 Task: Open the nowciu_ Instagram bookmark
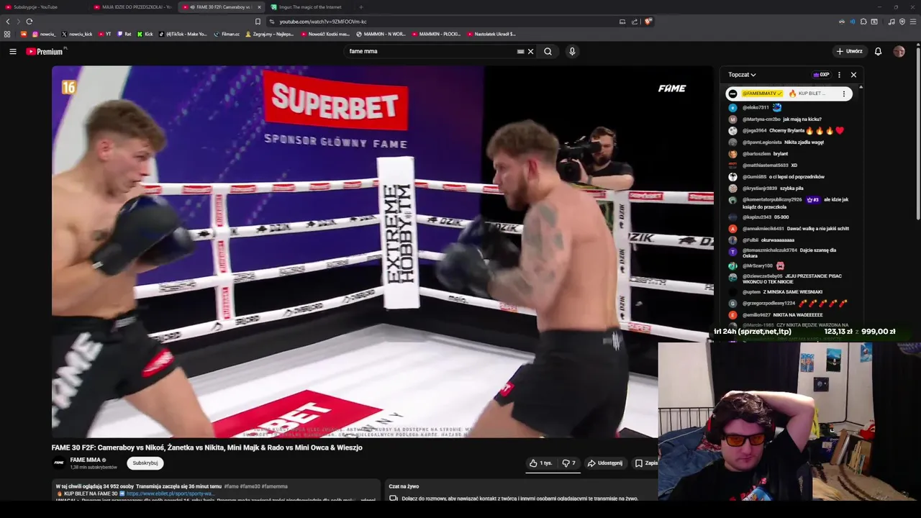[x=43, y=34]
